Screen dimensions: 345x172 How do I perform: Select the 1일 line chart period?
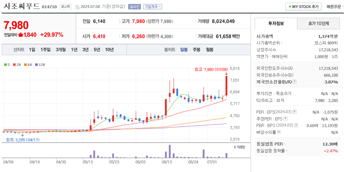[32, 50]
